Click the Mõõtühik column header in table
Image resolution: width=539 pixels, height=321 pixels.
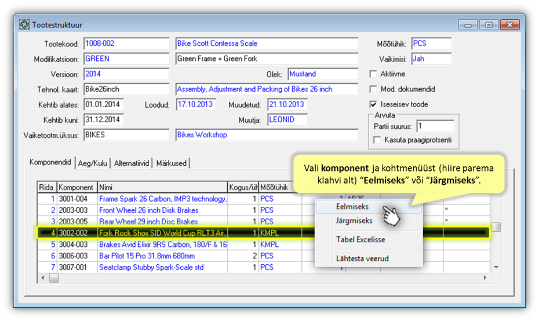[x=280, y=187]
